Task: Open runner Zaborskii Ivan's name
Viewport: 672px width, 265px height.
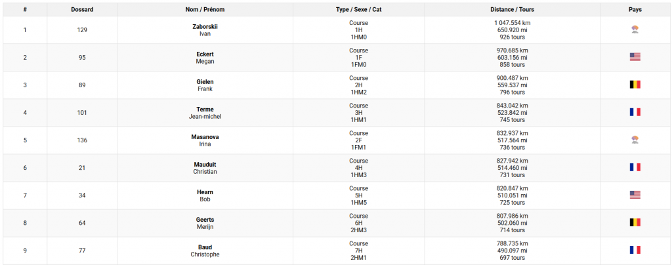Action: (205, 30)
